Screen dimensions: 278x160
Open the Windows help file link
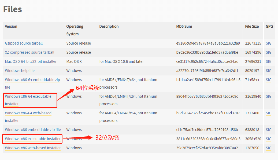pos(20,71)
